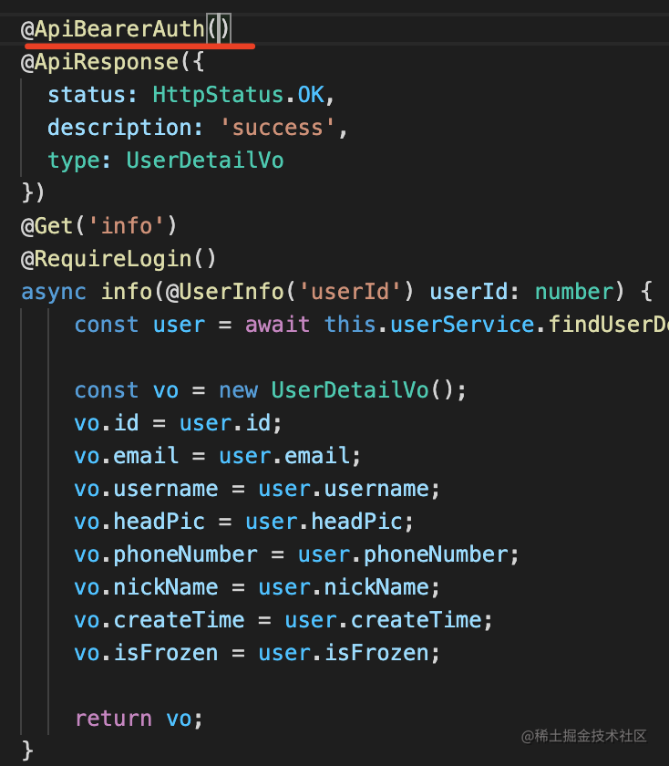Click the 'success' description string
669x766 pixels.
[277, 128]
